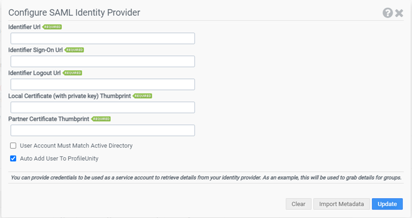Open help with the question mark icon

(387, 13)
